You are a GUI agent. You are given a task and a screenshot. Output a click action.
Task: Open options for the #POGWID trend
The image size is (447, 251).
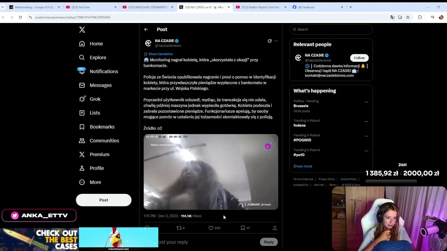click(366, 136)
